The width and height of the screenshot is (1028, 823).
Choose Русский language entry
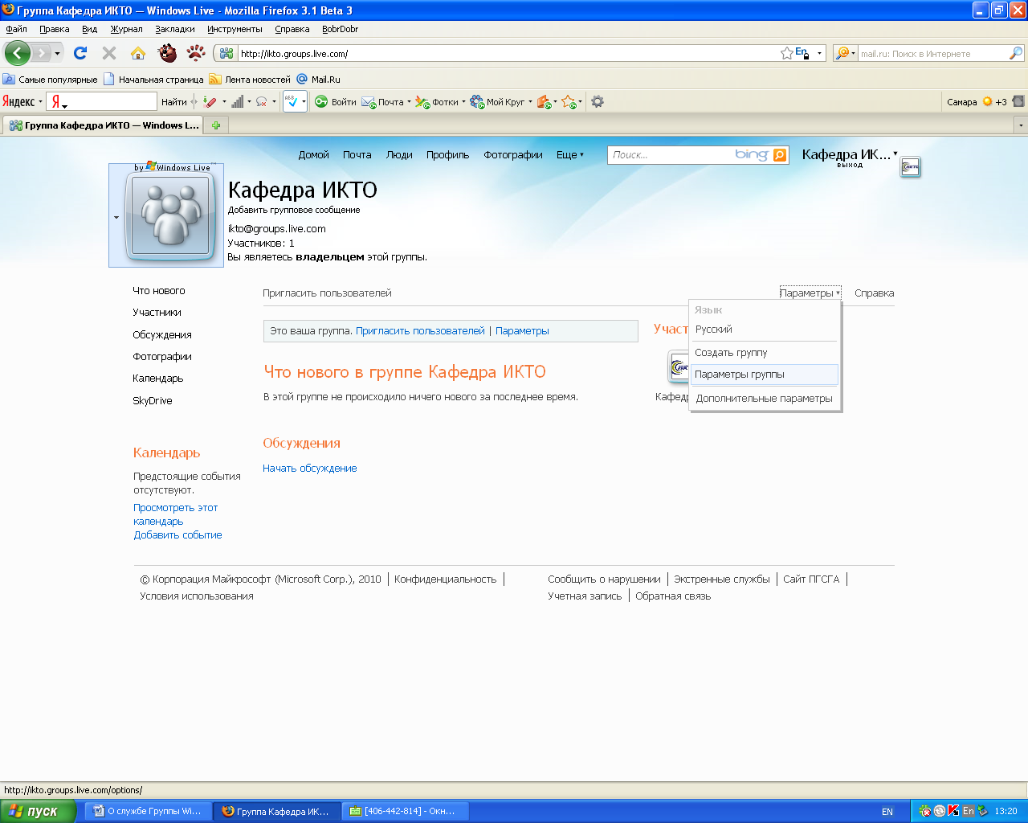tap(764, 330)
